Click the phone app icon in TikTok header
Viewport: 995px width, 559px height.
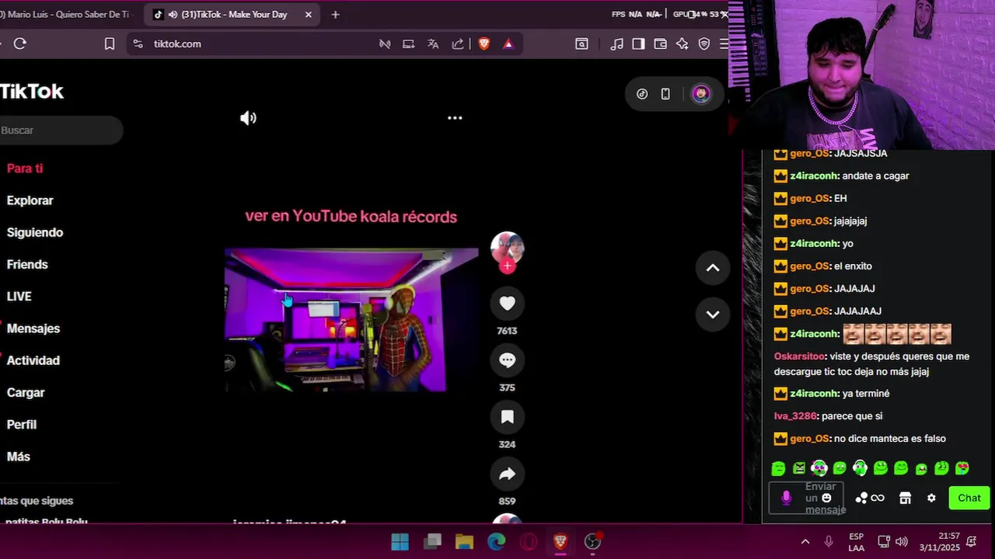click(x=665, y=94)
